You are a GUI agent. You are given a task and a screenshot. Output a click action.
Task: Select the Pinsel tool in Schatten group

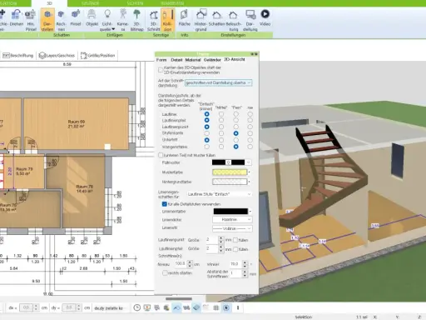coord(75,18)
